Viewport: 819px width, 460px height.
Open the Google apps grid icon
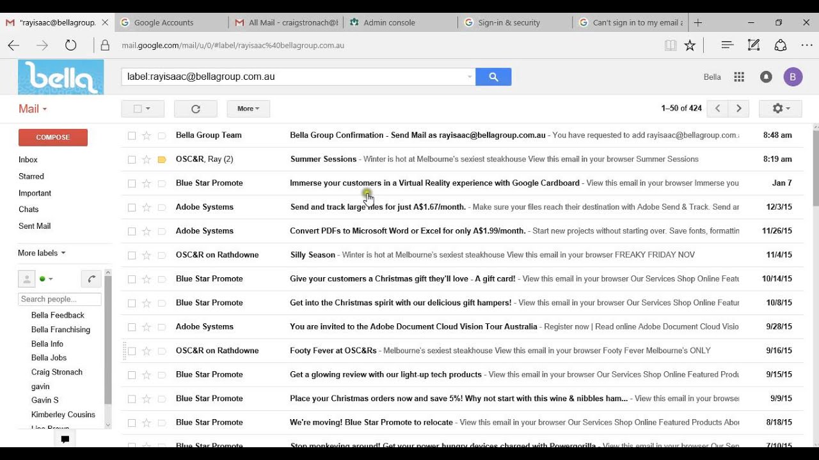tap(739, 77)
